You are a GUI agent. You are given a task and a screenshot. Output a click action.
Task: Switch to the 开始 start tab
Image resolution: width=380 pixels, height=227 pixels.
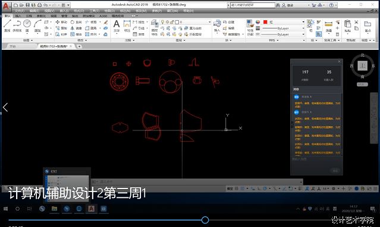pos(12,46)
